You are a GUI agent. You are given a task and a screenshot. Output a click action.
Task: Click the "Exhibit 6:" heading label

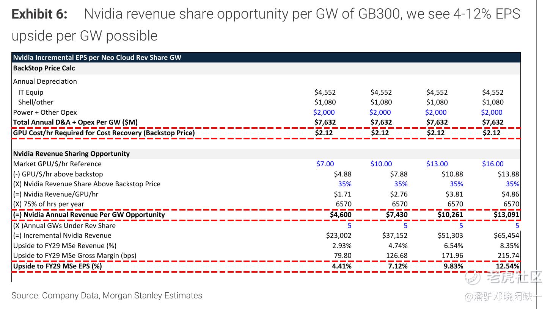(39, 14)
